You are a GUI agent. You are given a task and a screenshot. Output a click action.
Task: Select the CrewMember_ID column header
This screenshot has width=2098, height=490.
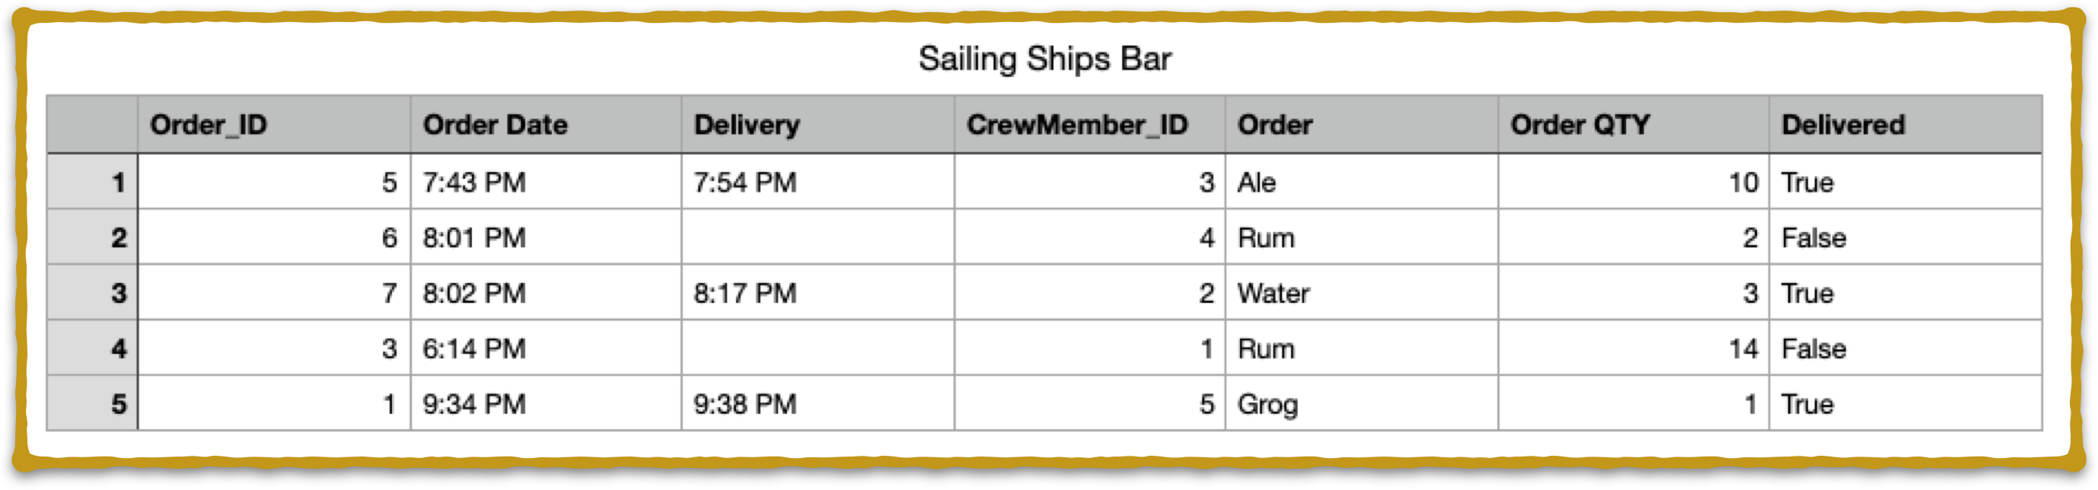(x=1089, y=125)
